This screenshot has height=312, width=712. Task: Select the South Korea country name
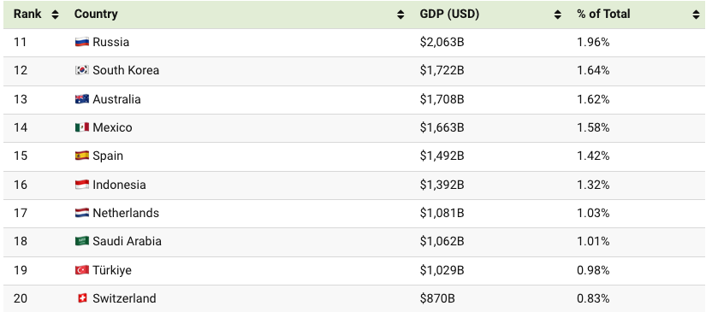pyautogui.click(x=126, y=70)
